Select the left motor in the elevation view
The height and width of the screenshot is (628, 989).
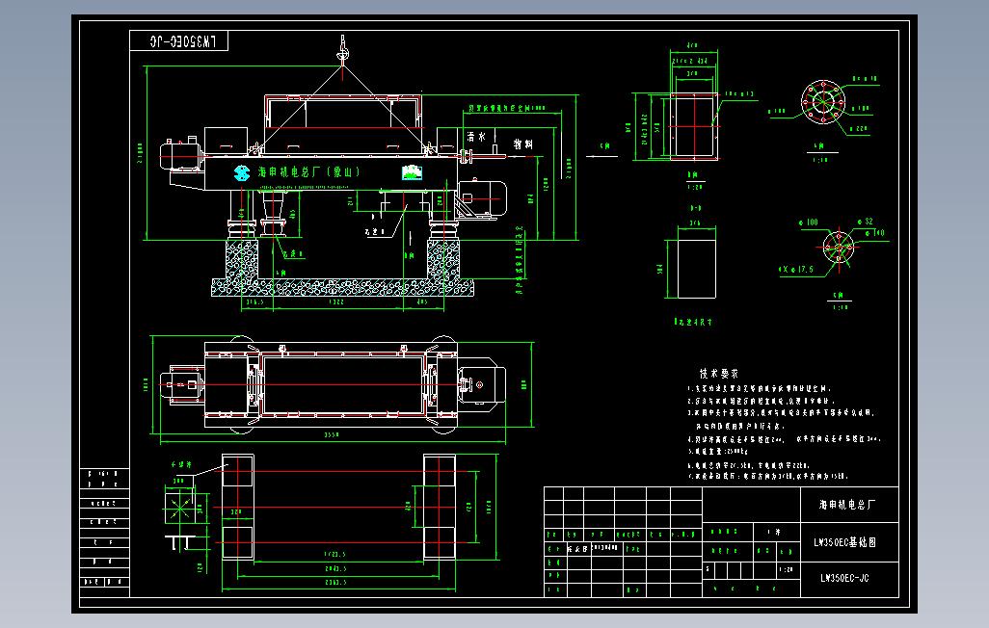(181, 155)
